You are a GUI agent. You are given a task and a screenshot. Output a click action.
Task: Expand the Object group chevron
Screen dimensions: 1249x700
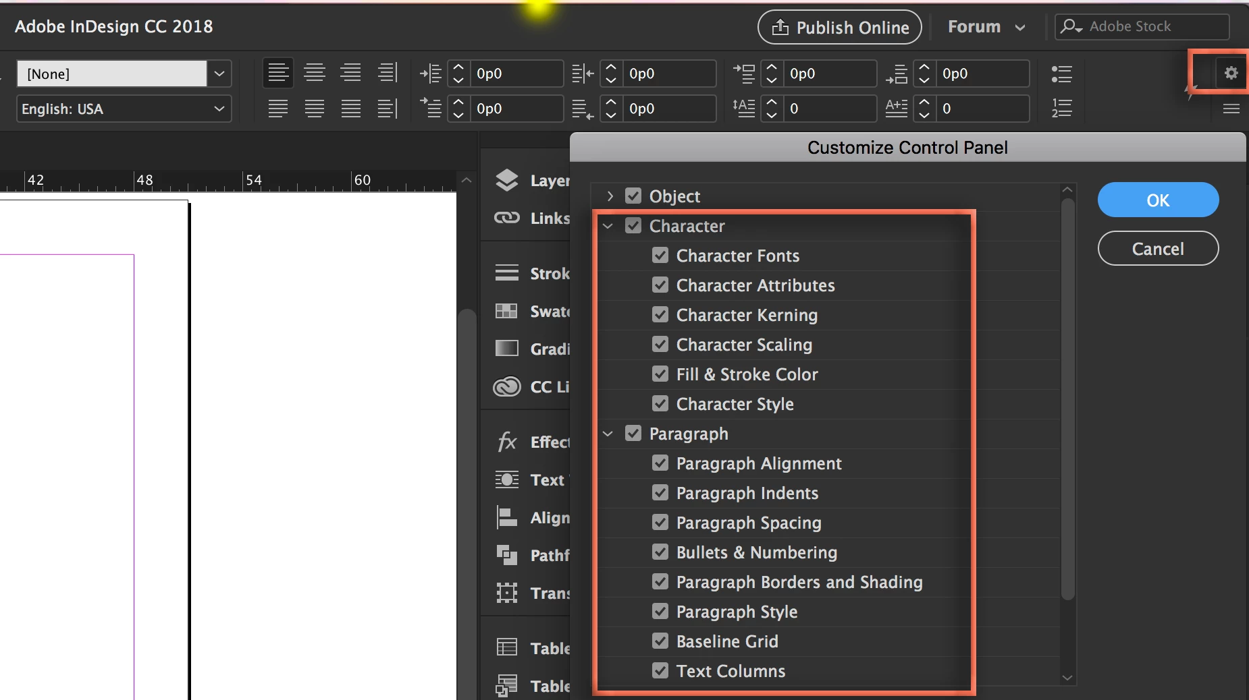point(610,196)
